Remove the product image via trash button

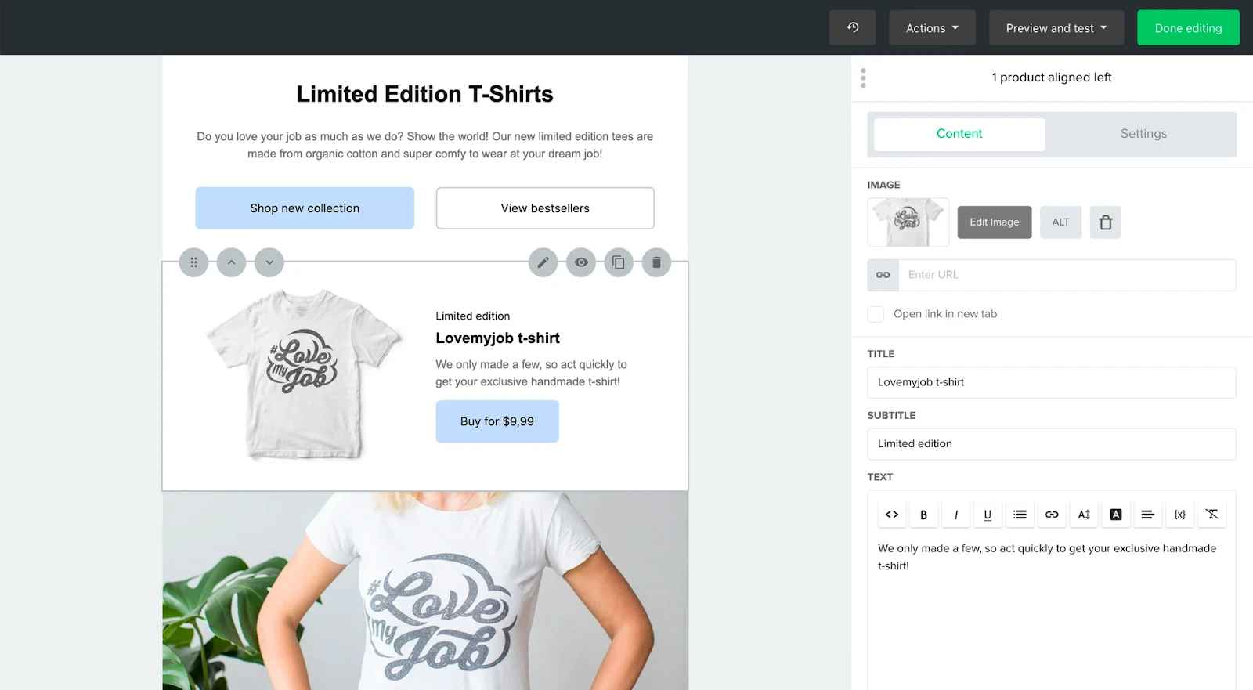[1105, 222]
